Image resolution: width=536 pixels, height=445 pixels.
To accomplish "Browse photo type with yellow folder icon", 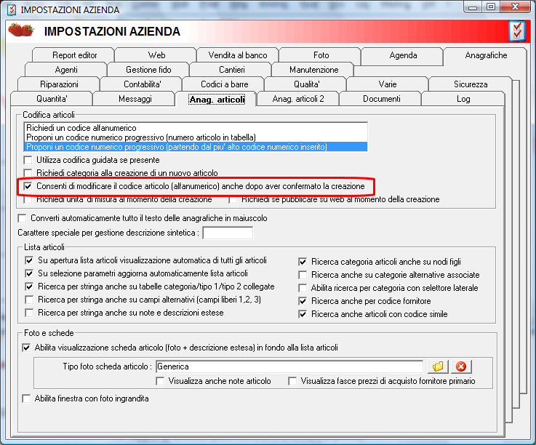I will [x=438, y=366].
